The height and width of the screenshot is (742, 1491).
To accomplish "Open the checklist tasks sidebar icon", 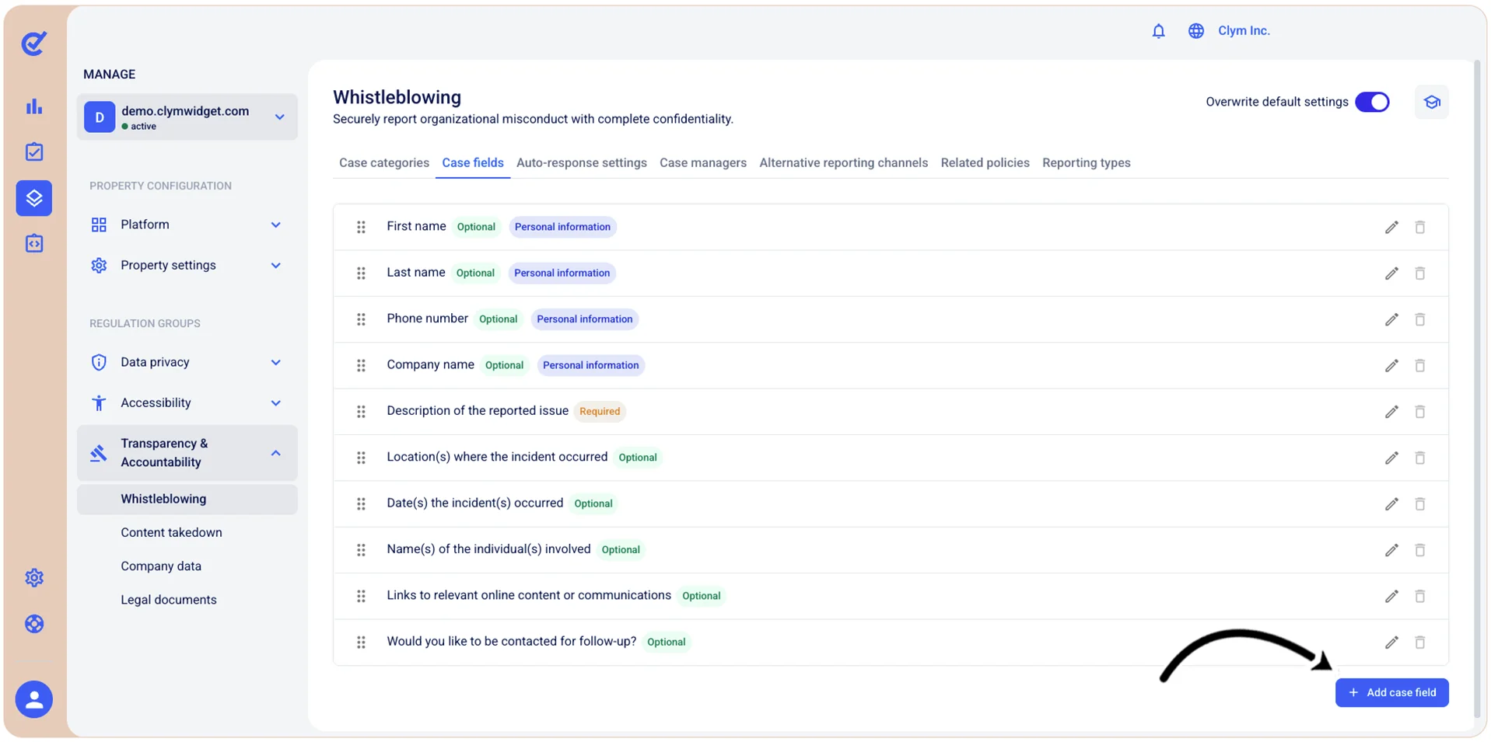I will pyautogui.click(x=34, y=152).
